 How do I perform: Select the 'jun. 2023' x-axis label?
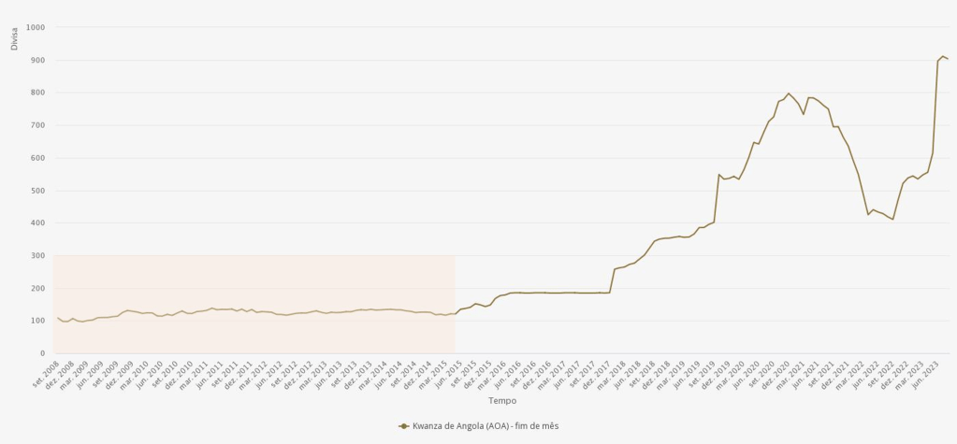coord(935,371)
